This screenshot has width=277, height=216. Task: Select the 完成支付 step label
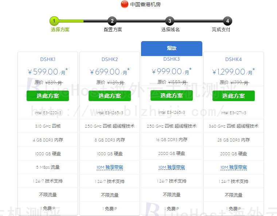tap(221, 29)
